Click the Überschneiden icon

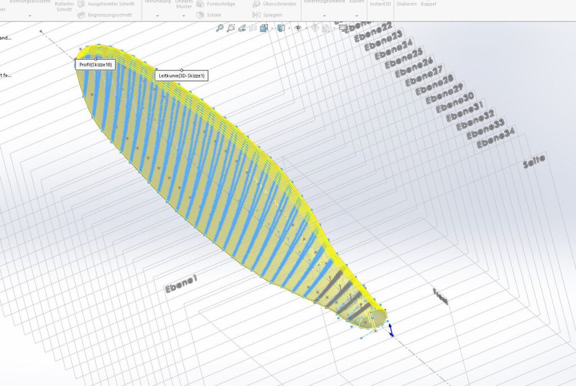256,4
